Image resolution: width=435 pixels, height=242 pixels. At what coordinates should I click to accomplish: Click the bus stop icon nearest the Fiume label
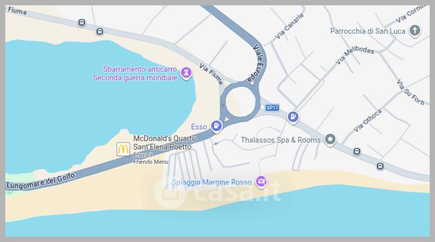click(82, 22)
